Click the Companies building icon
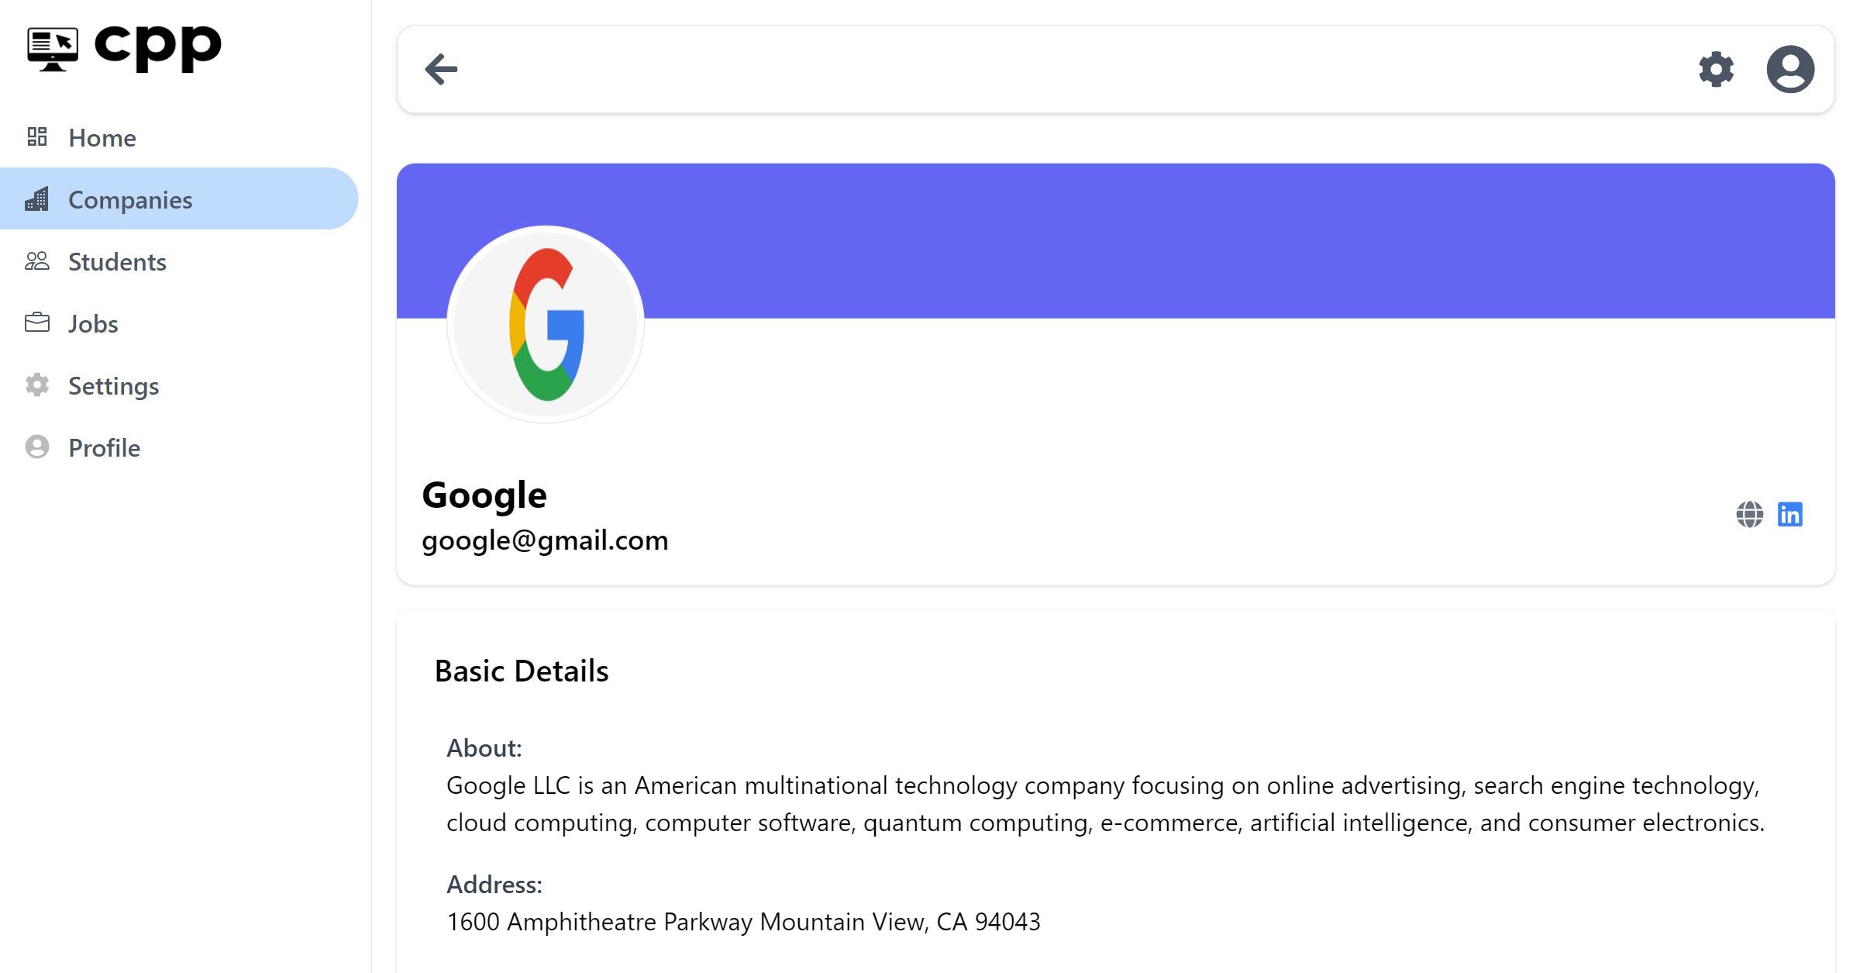 point(37,199)
